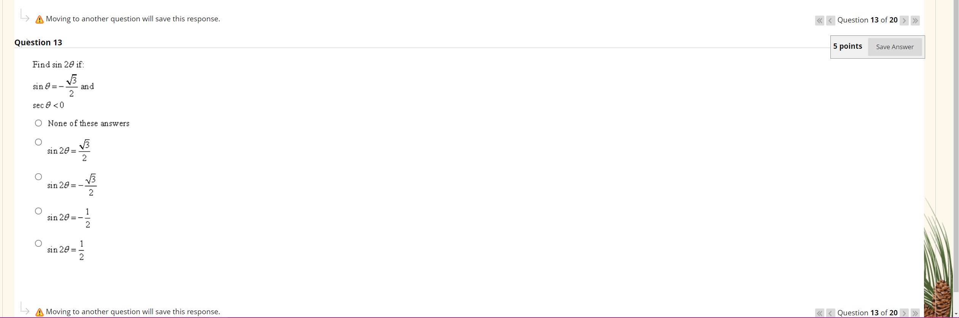The image size is (959, 318).
Task: Click the Question 13 heading
Action: 38,42
